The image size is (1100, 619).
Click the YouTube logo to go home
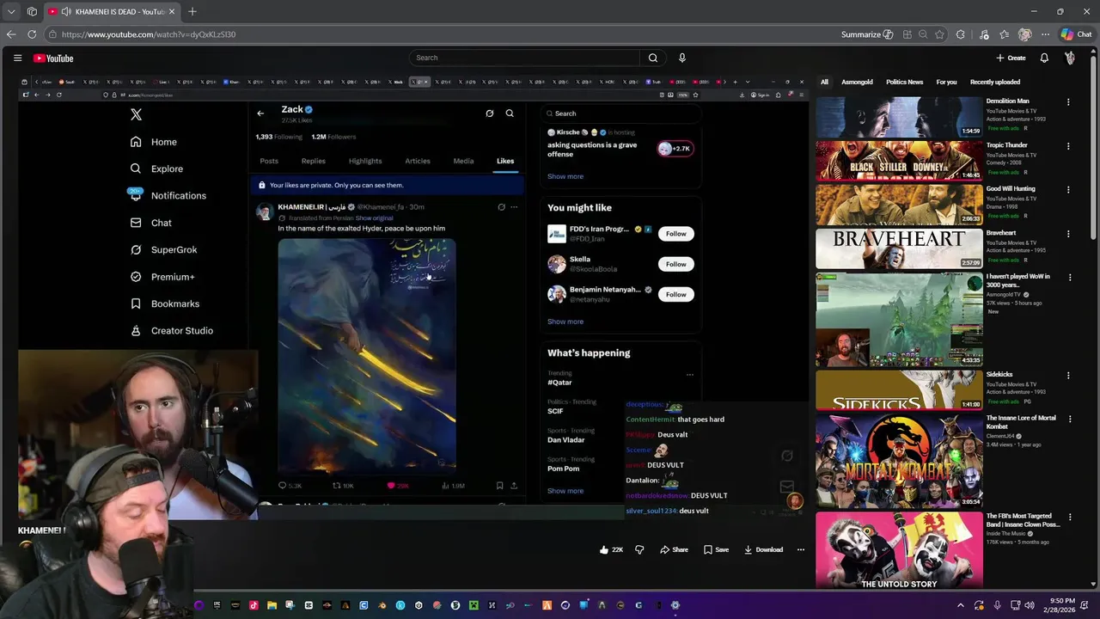click(x=53, y=58)
